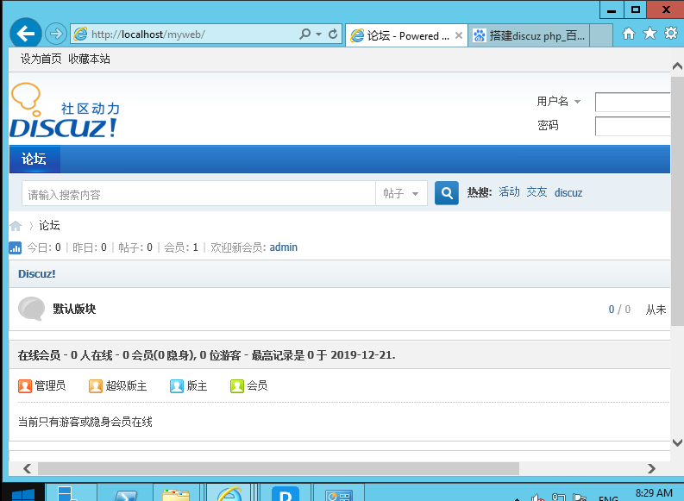Click the 管理员 legend icon

pos(25,386)
